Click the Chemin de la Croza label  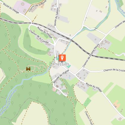point(114,70)
